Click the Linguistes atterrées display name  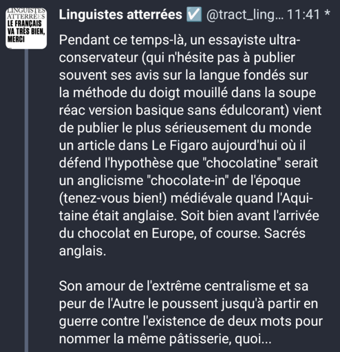(x=120, y=14)
